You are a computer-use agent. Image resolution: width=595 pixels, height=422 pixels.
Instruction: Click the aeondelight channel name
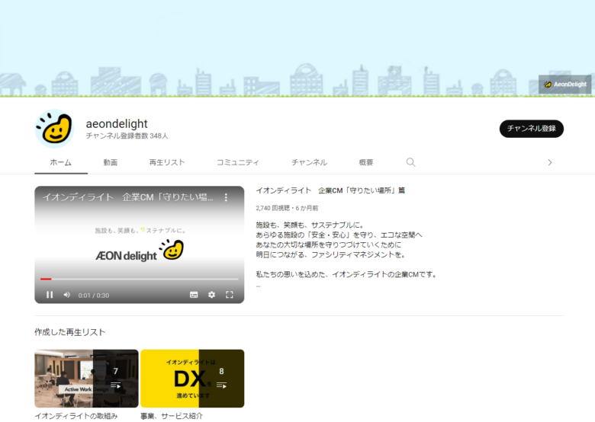[117, 124]
